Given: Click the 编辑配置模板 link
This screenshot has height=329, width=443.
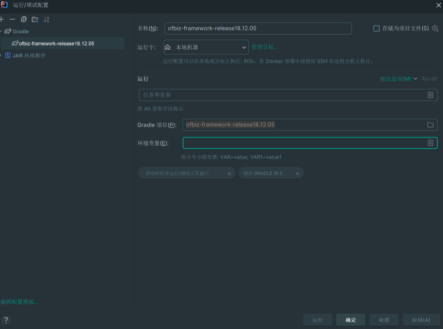Looking at the screenshot, I should 19,301.
